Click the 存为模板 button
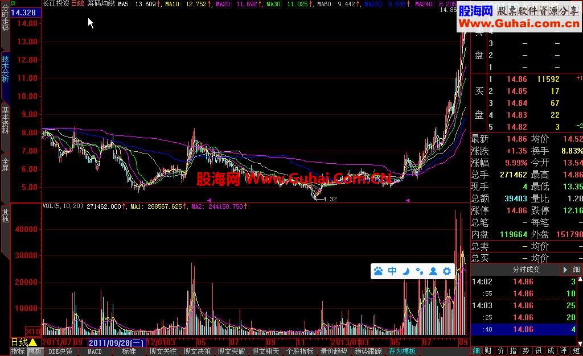This screenshot has height=356, width=583. (x=403, y=351)
